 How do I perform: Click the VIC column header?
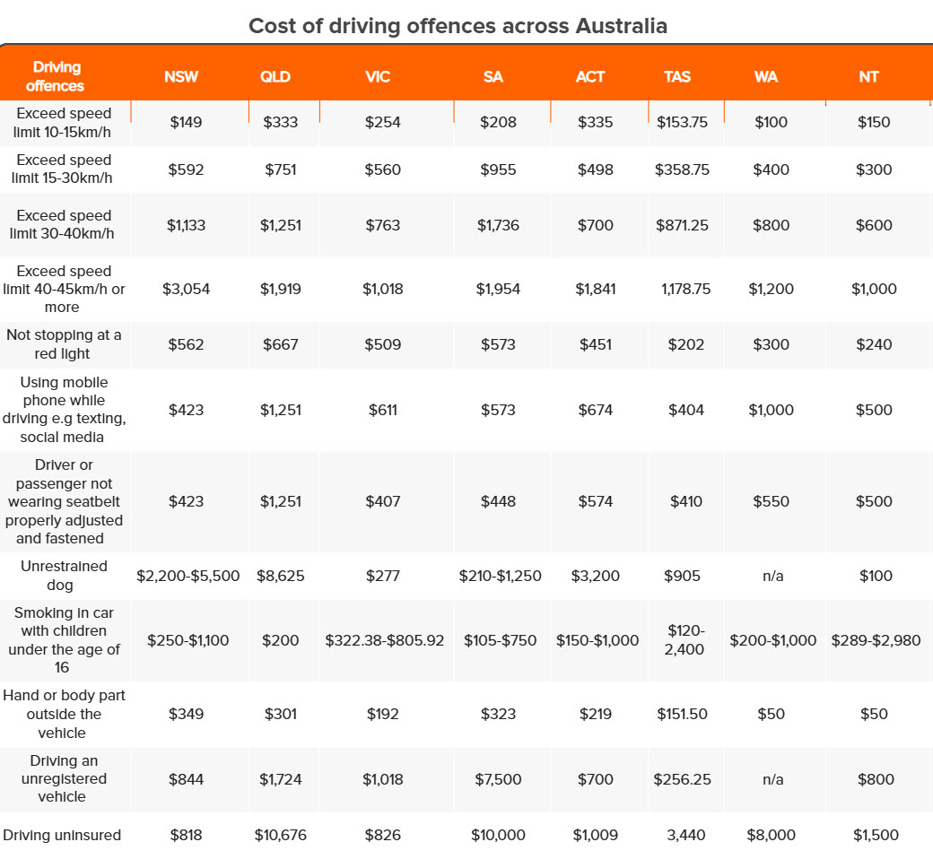pyautogui.click(x=378, y=77)
